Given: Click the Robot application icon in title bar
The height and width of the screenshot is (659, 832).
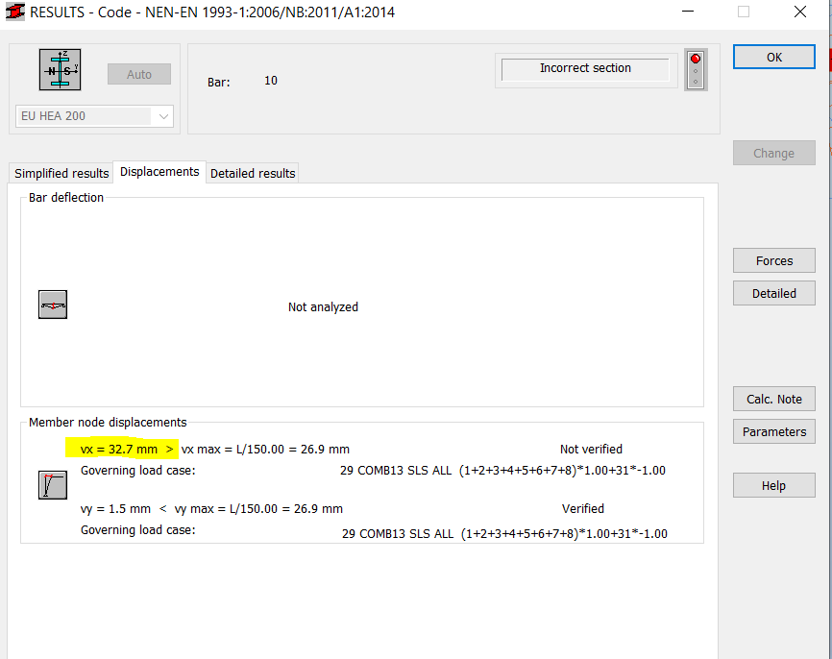Looking at the screenshot, I should (13, 12).
